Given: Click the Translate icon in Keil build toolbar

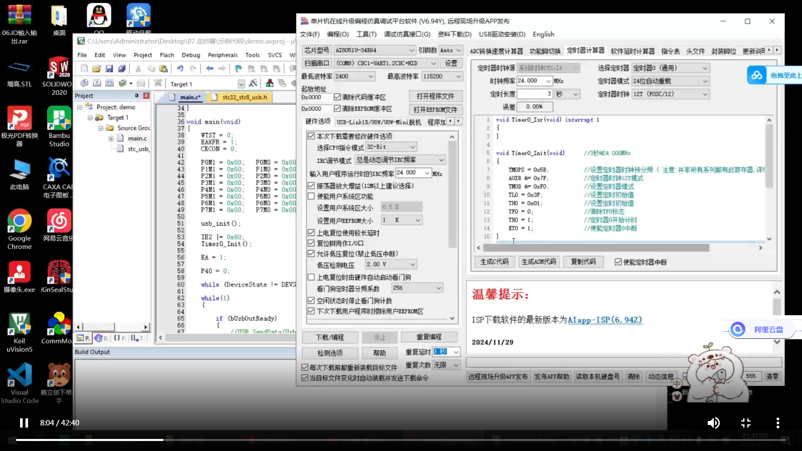Looking at the screenshot, I should (x=84, y=83).
